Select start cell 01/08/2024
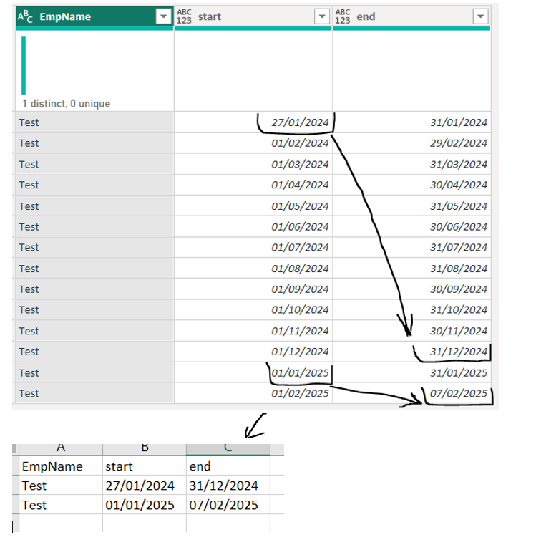This screenshot has width=541, height=545. coord(253,269)
